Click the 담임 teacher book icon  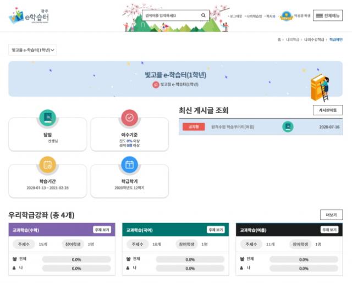pos(47,118)
